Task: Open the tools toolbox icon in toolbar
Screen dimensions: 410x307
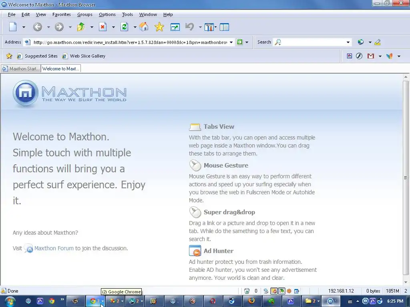Action: point(209,27)
